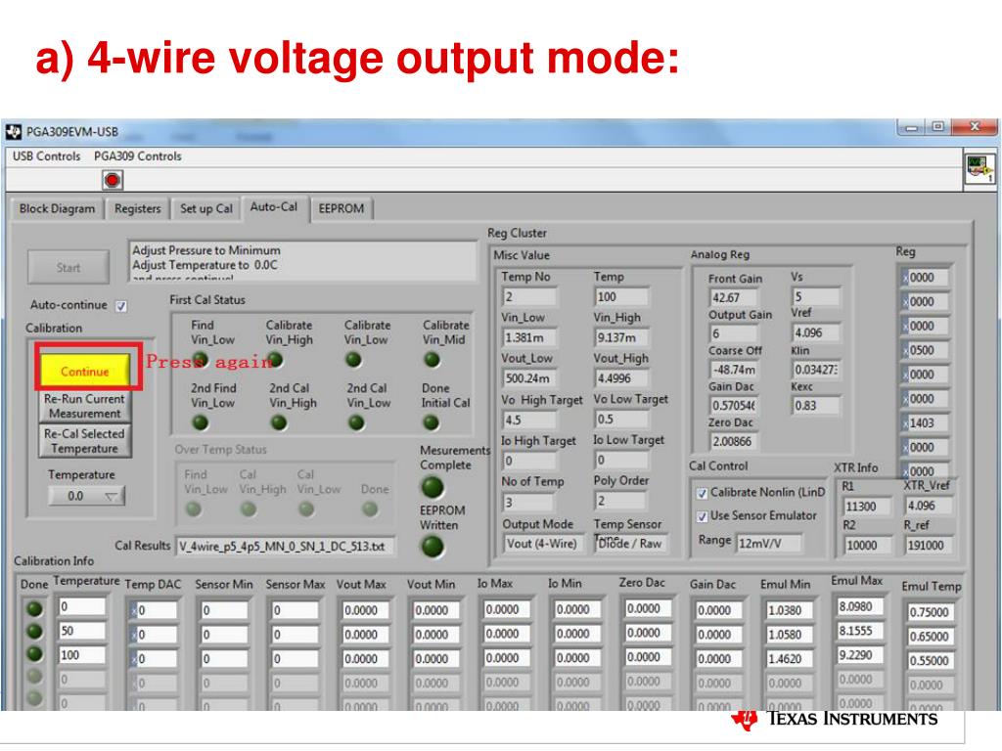Image resolution: width=1002 pixels, height=751 pixels.
Task: Click the Vin_Low field showing 1.381m
Action: (529, 337)
